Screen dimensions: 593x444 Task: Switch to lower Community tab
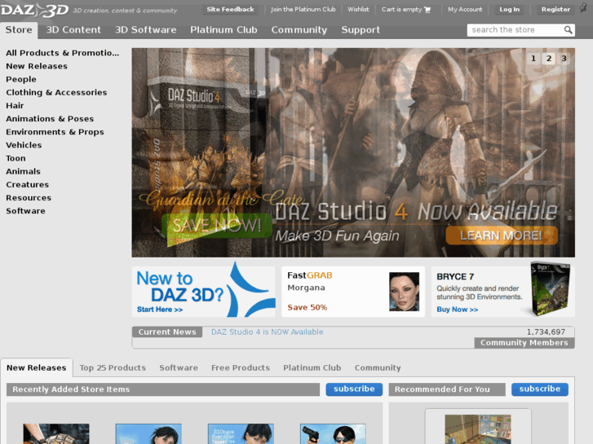pyautogui.click(x=378, y=367)
